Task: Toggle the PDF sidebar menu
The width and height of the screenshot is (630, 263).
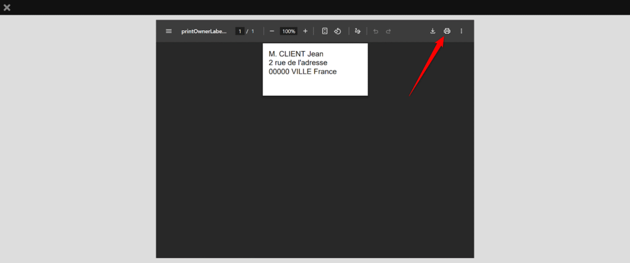Action: click(x=169, y=31)
